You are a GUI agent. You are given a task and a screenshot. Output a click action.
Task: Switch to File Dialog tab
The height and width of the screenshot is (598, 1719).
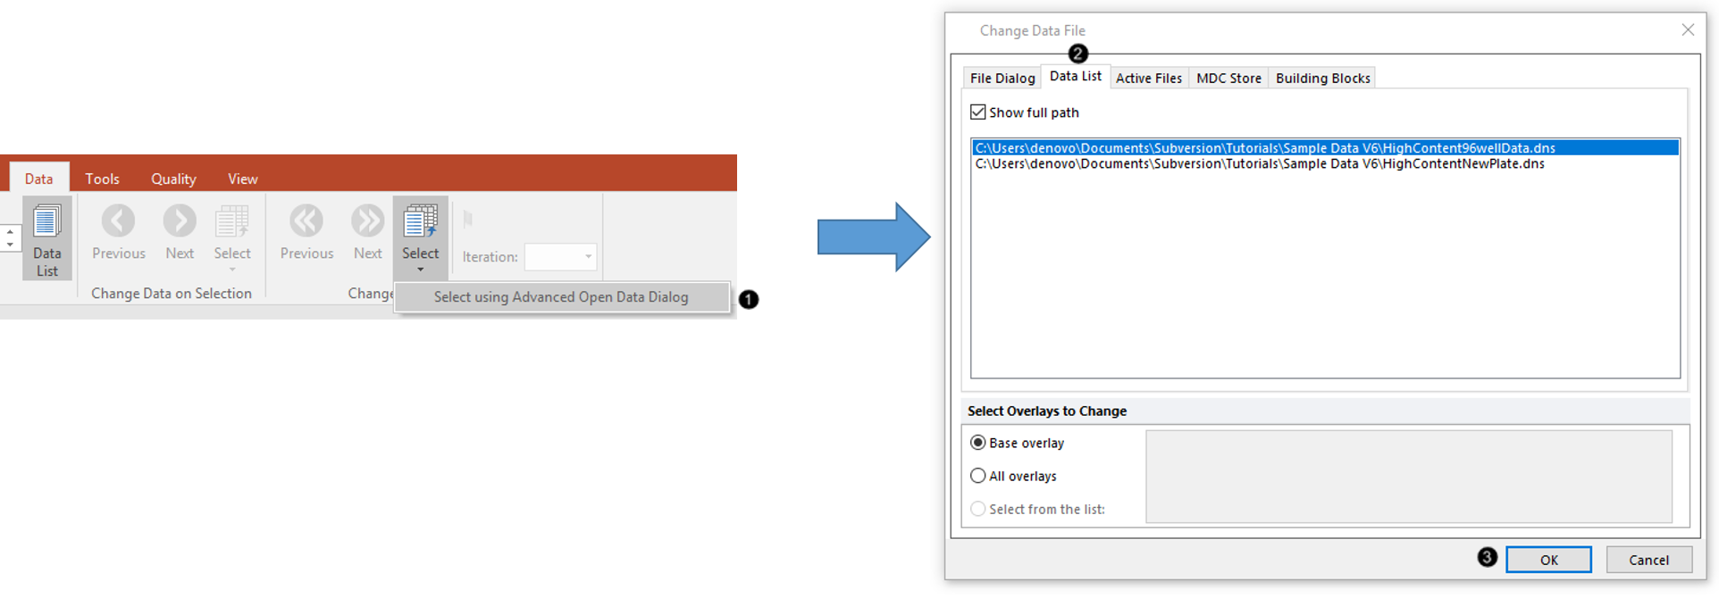click(1002, 79)
